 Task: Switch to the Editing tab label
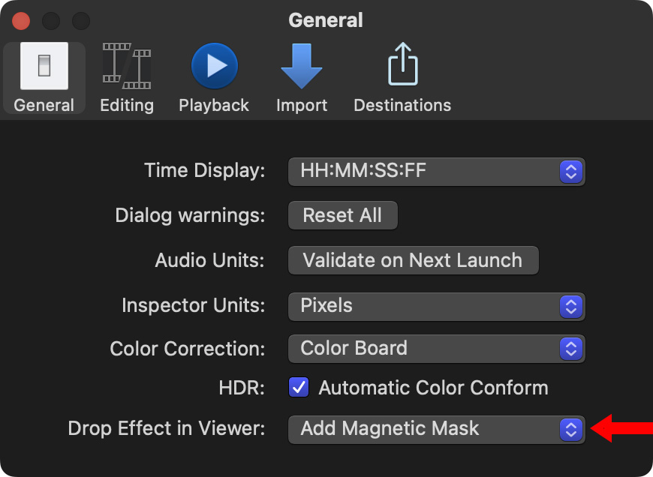[126, 105]
